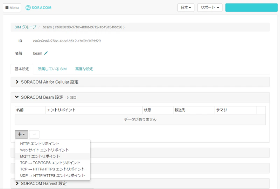Click the minus remove button
The width and height of the screenshot is (280, 189).
(34, 134)
